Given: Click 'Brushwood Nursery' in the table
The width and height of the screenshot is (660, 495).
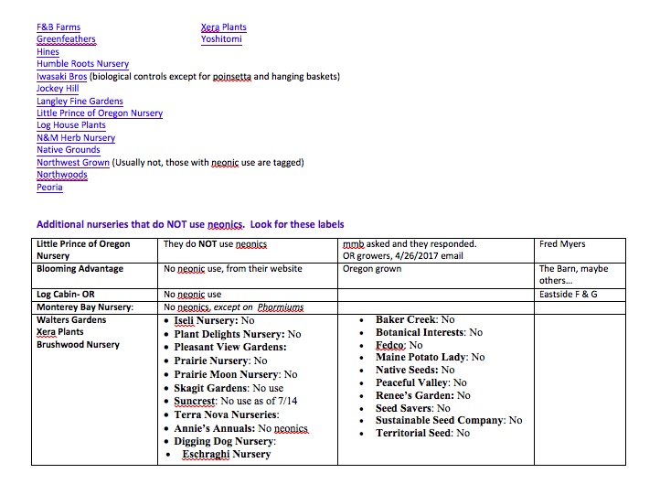Looking at the screenshot, I should tap(78, 345).
